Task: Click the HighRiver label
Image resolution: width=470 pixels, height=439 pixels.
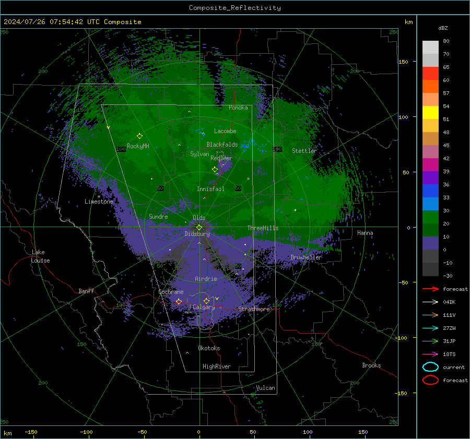Action: pos(217,366)
